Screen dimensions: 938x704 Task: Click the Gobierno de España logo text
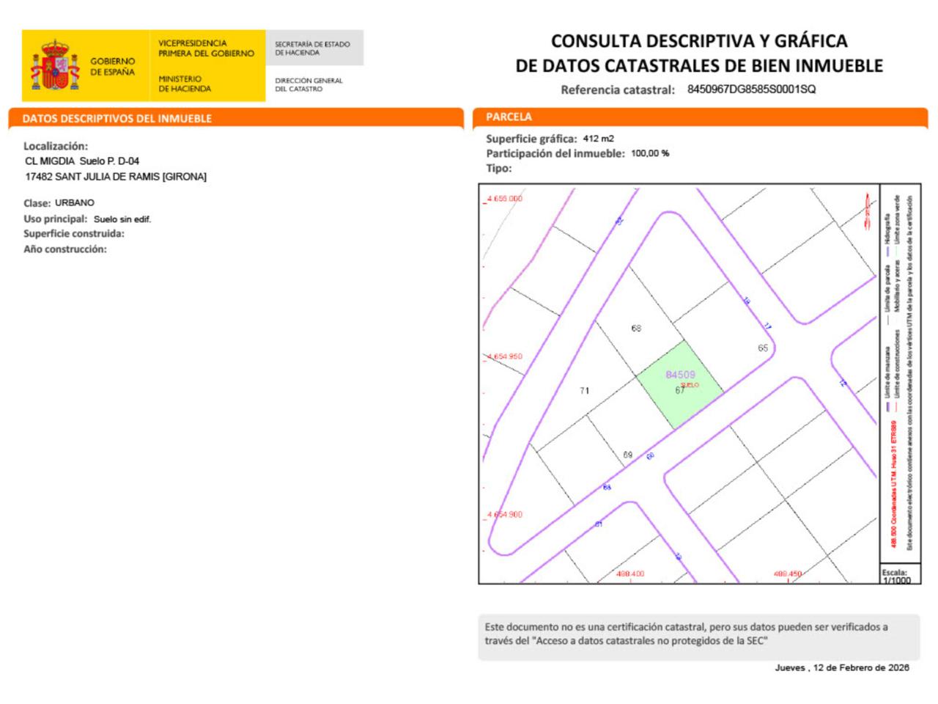coord(112,67)
